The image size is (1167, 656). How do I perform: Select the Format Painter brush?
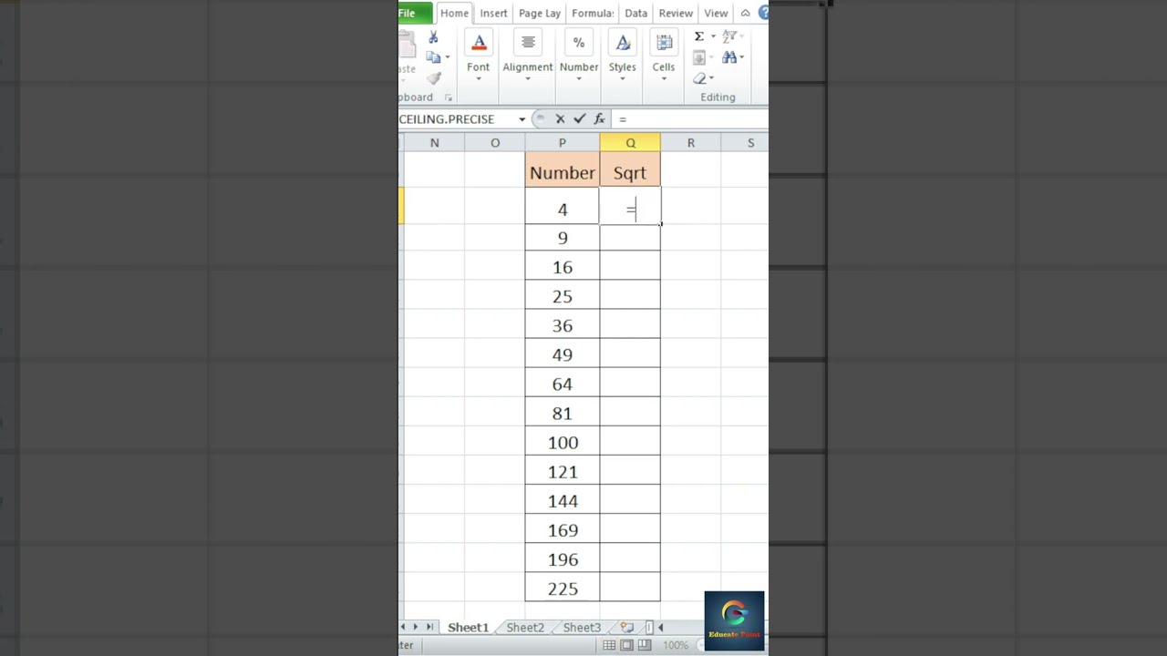(433, 78)
